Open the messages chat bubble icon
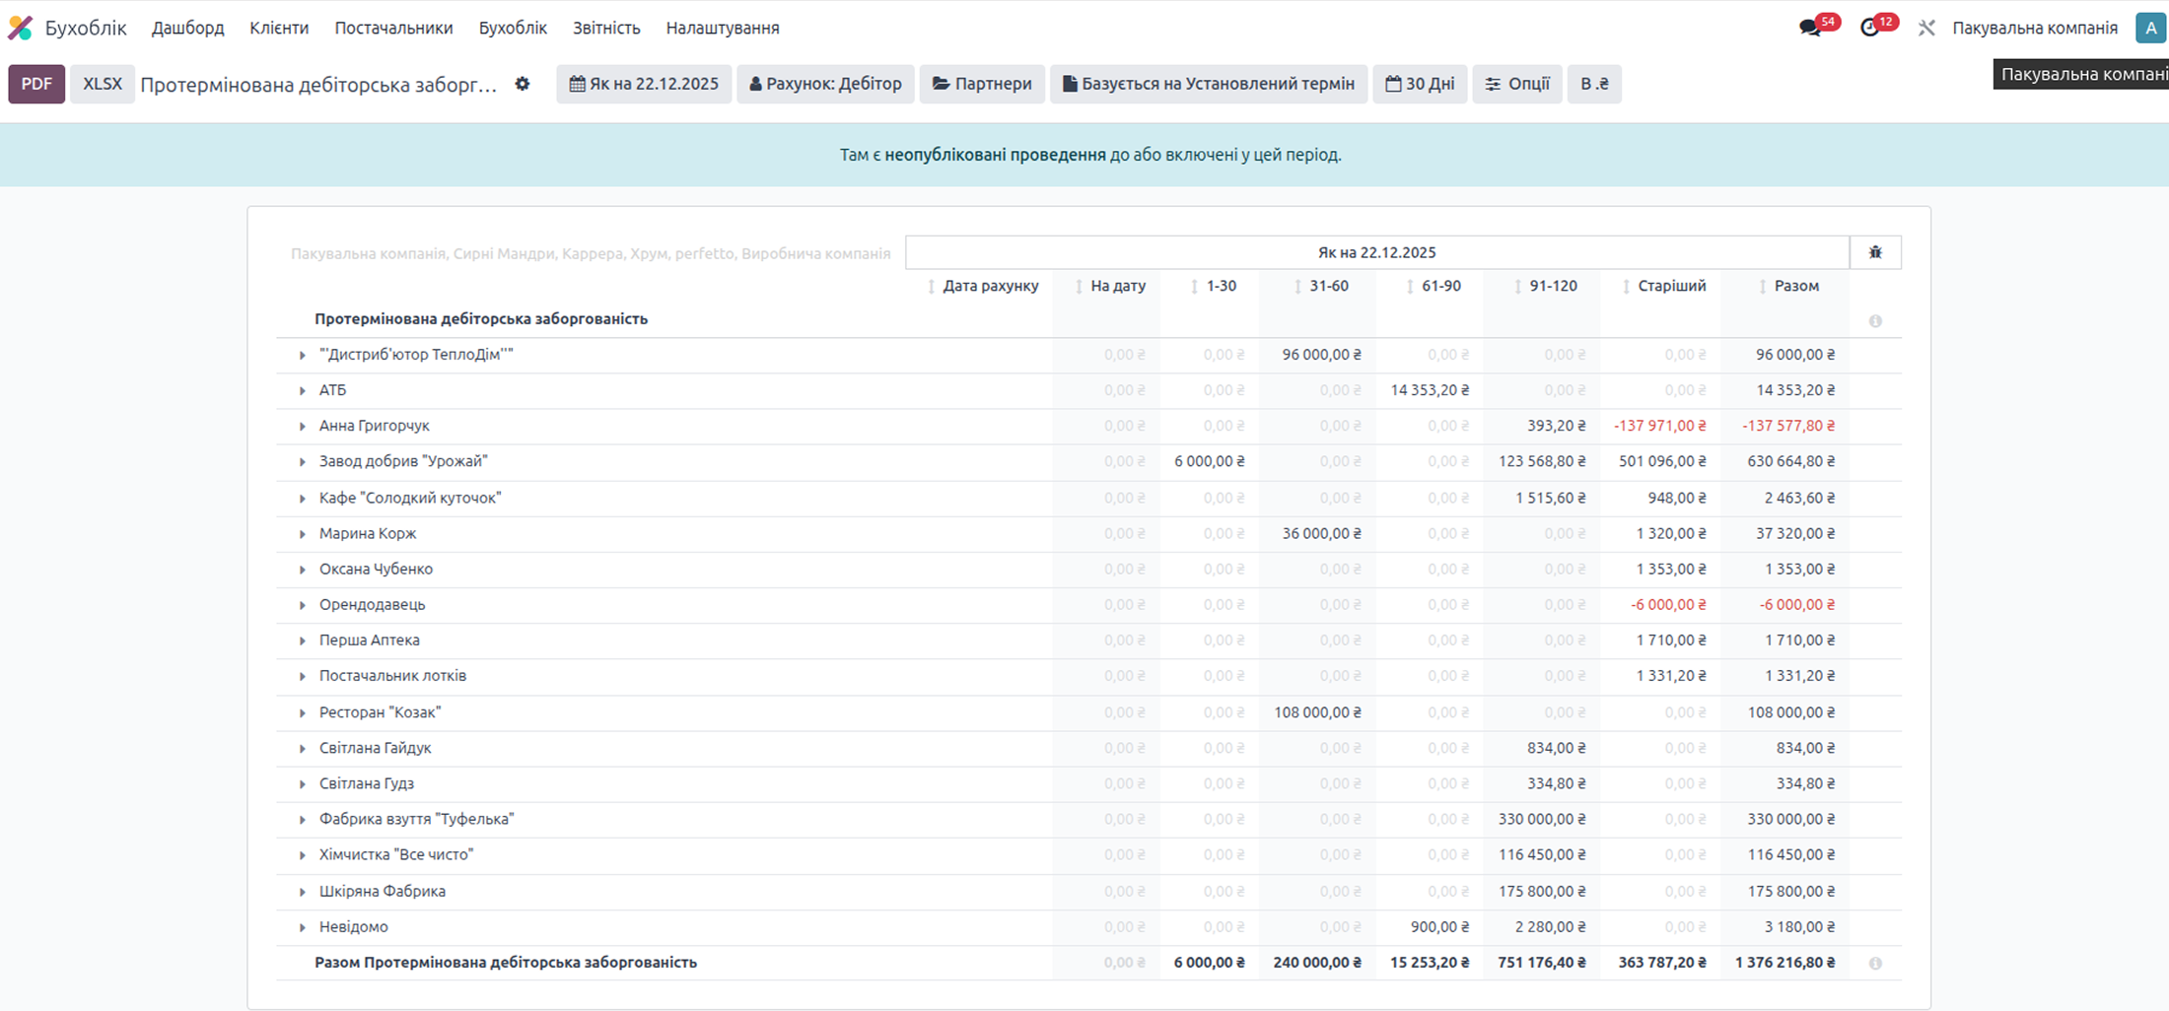Image resolution: width=2169 pixels, height=1011 pixels. 1810,28
